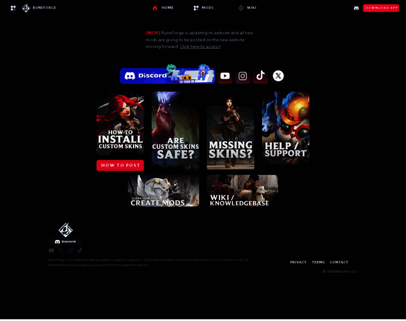Viewport: 406px width, 321px height.
Task: Open the footer X icon
Action: [60, 250]
